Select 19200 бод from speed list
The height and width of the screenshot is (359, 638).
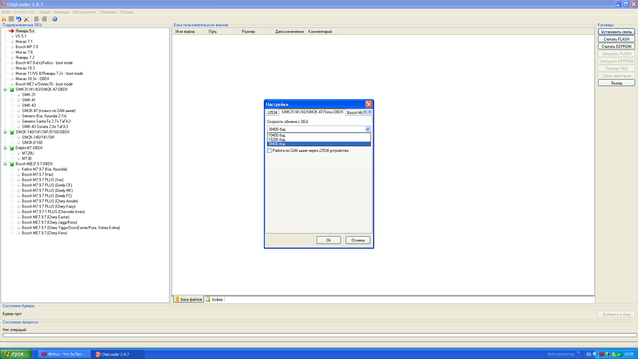click(277, 140)
